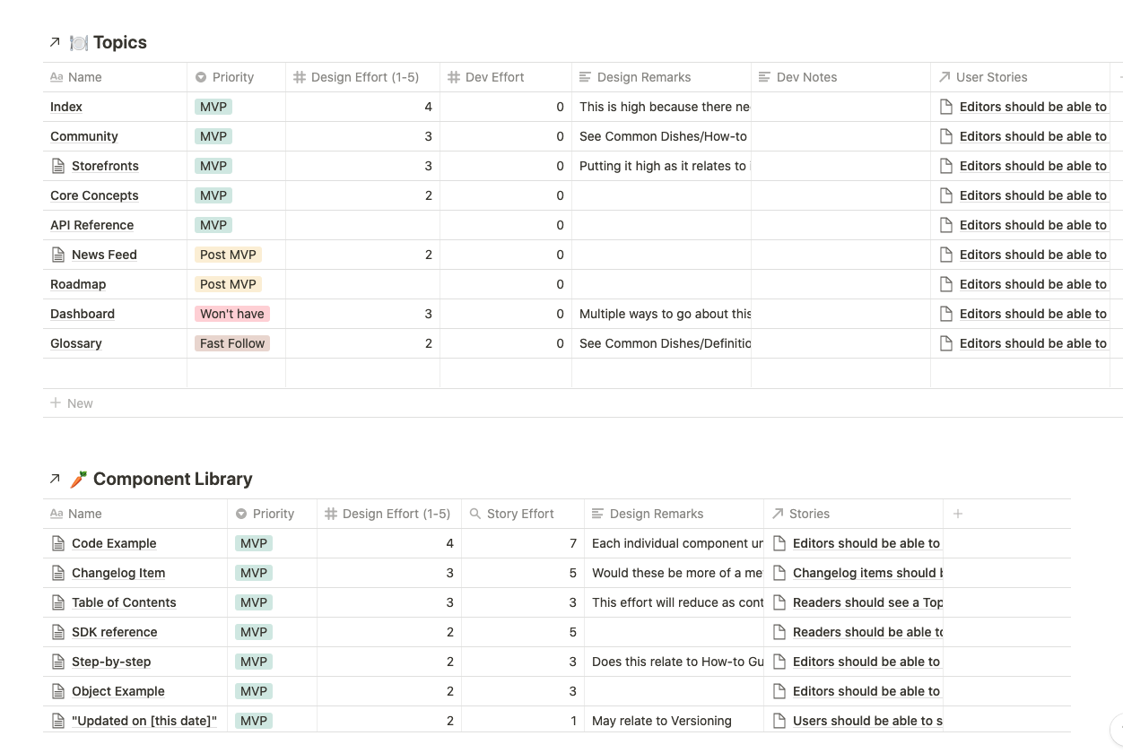This screenshot has width=1123, height=753.
Task: Open the Dashboard topic page
Action: click(83, 314)
